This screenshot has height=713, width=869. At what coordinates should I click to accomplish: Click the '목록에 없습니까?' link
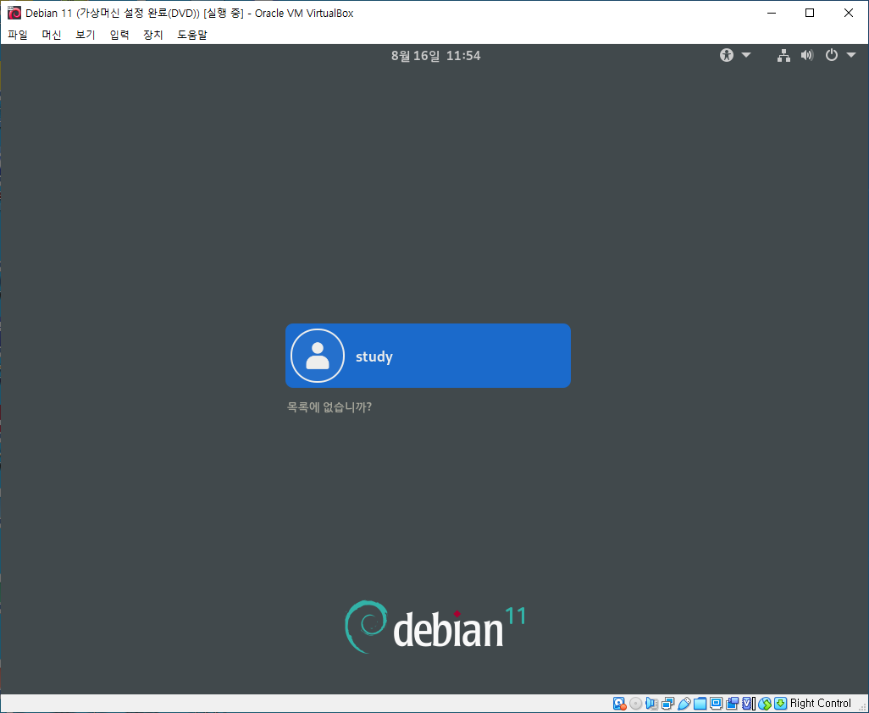[329, 407]
